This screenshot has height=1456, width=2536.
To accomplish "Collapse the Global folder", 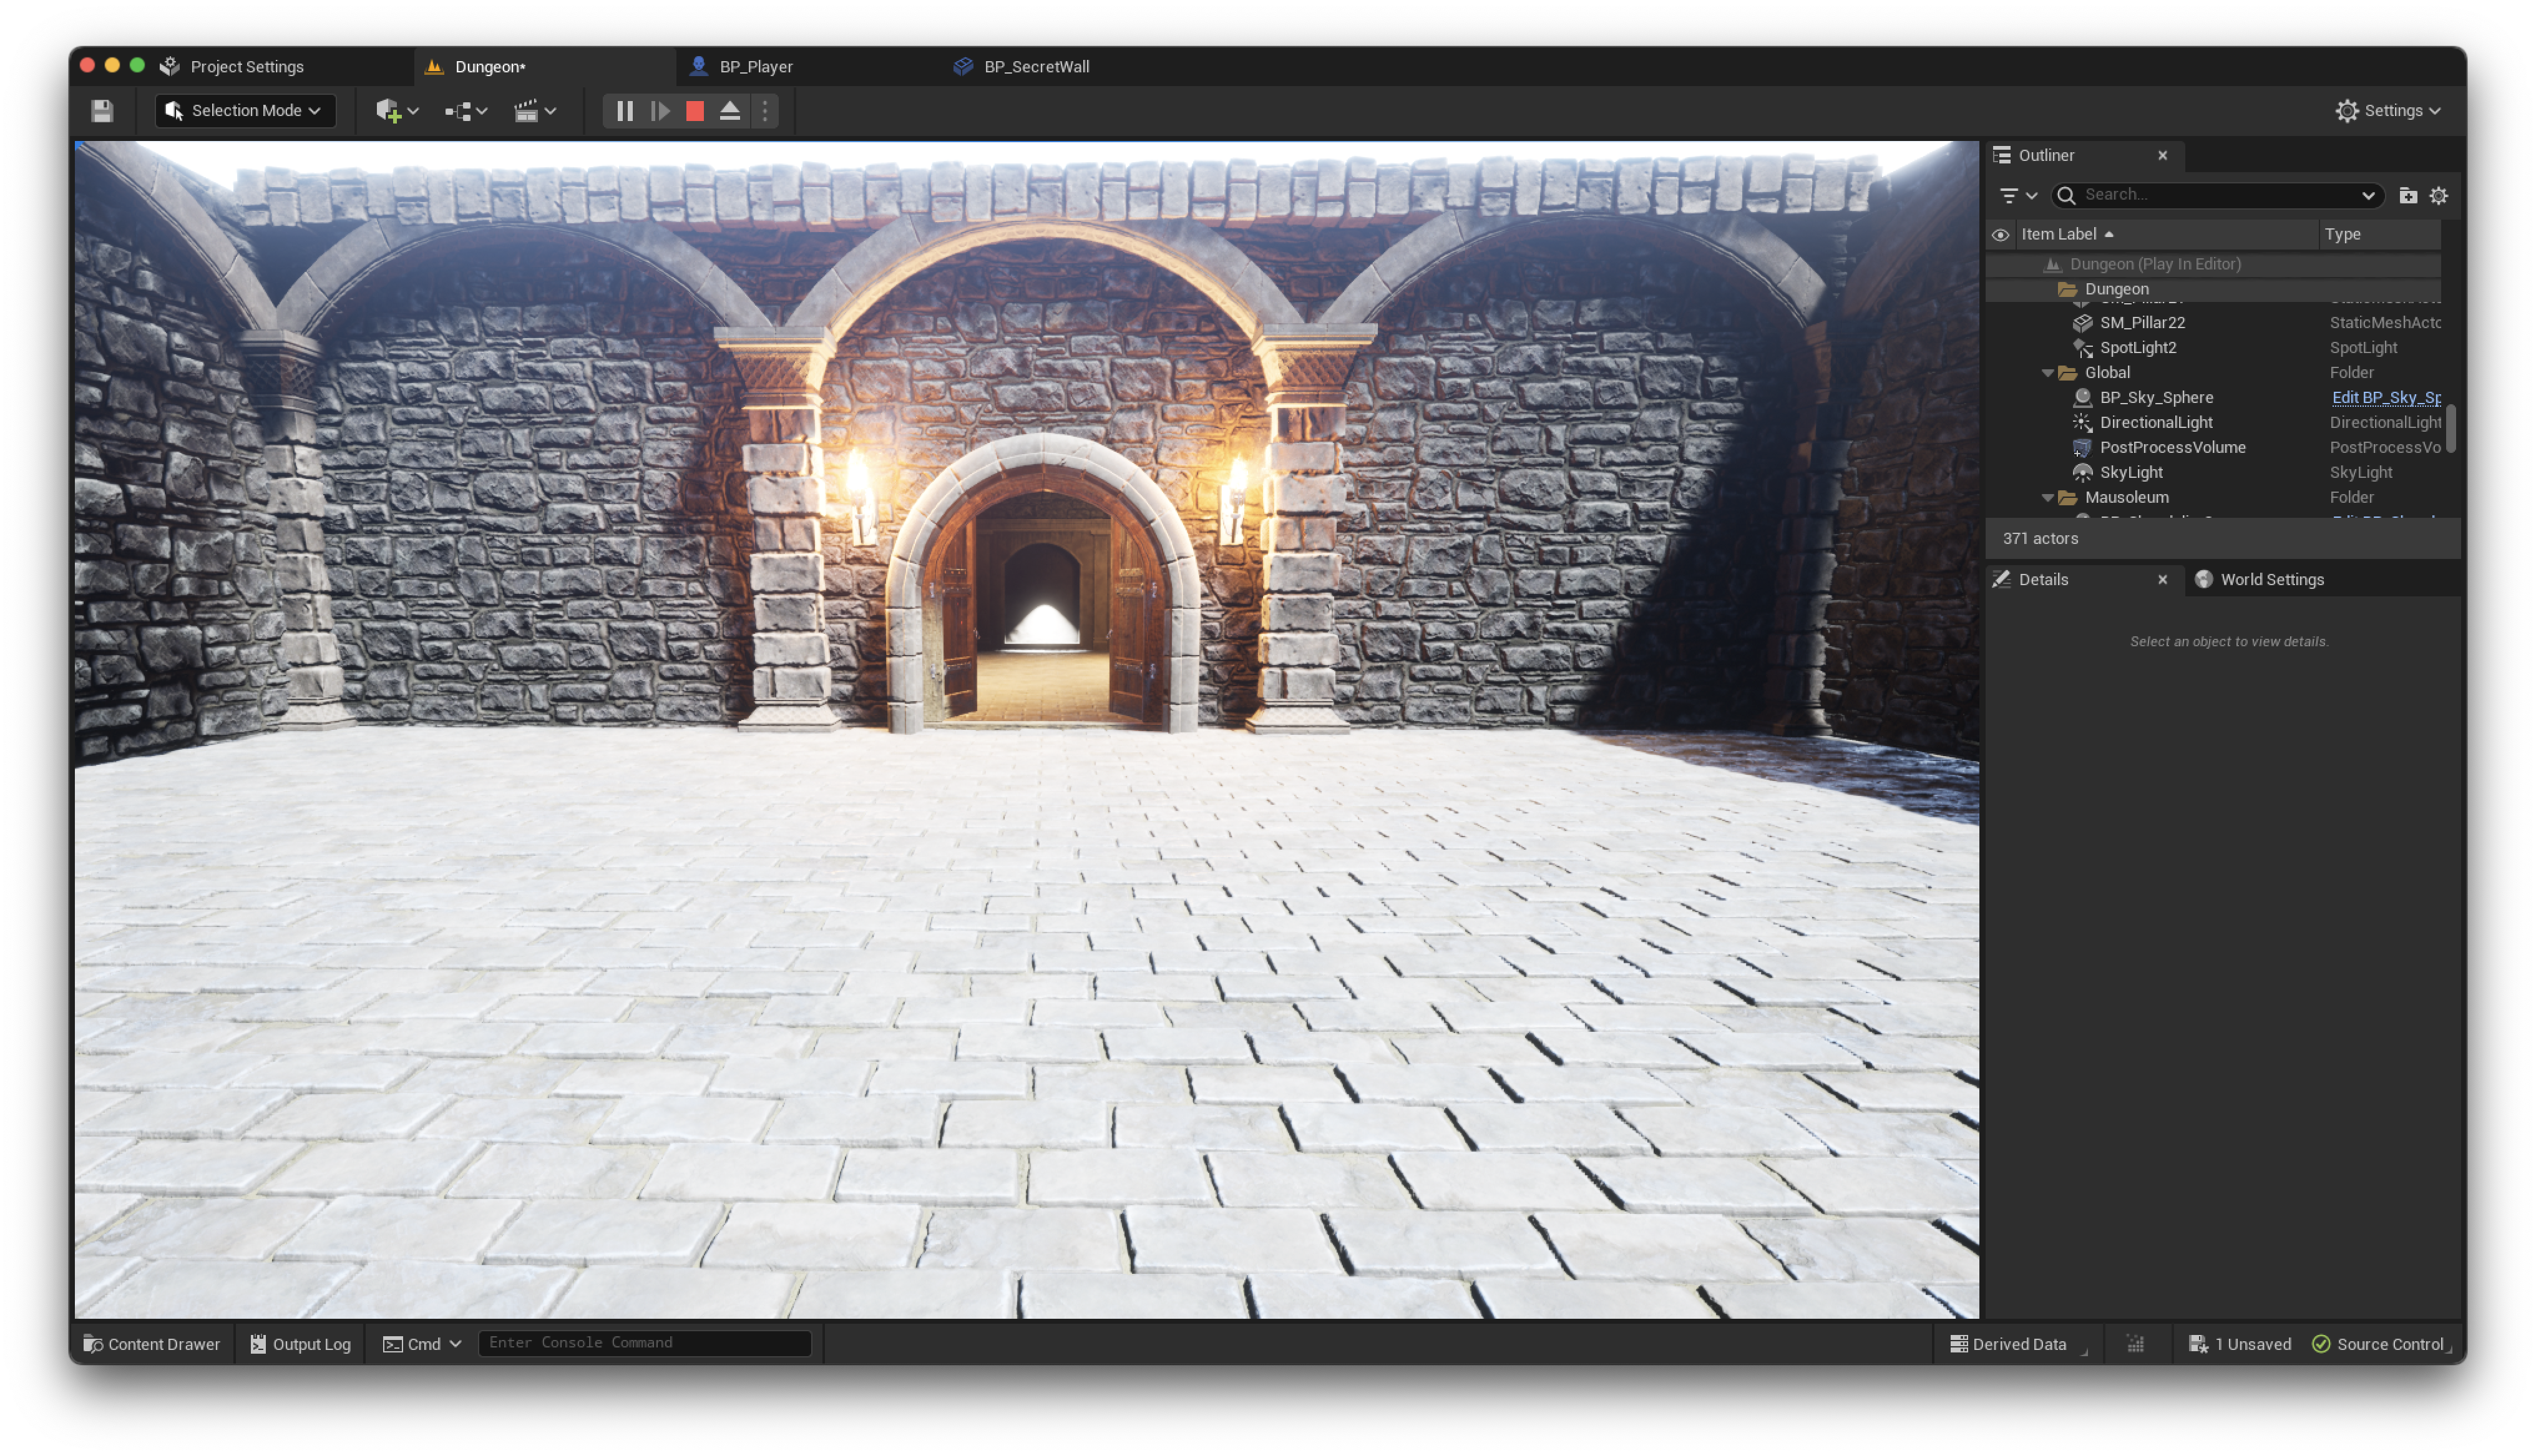I will pos(2047,373).
